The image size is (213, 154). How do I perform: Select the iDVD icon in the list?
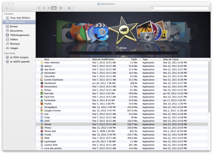[42, 121]
